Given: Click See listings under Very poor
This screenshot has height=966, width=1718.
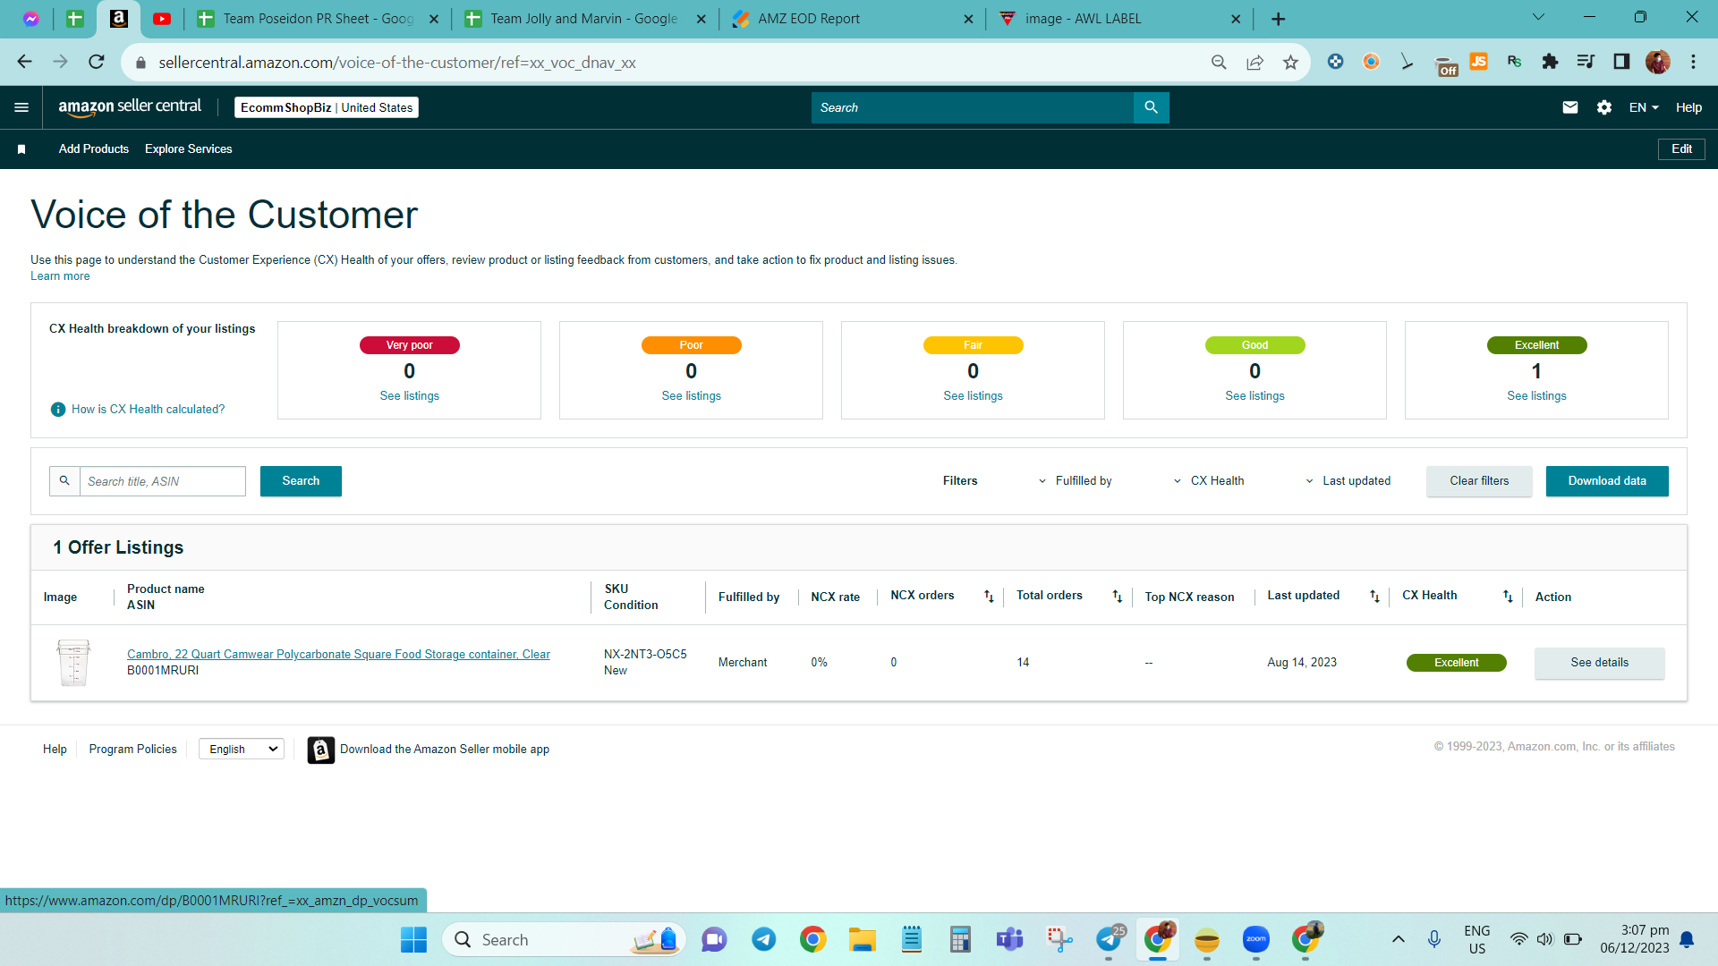Looking at the screenshot, I should click(x=410, y=396).
